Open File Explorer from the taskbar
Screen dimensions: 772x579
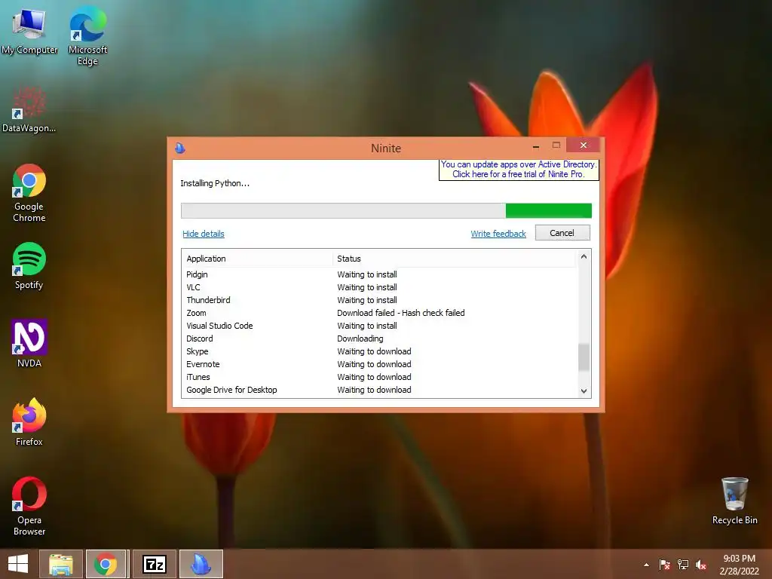click(x=61, y=564)
